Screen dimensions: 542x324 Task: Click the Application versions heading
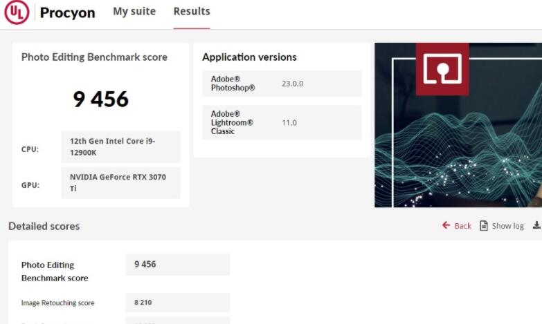[249, 57]
